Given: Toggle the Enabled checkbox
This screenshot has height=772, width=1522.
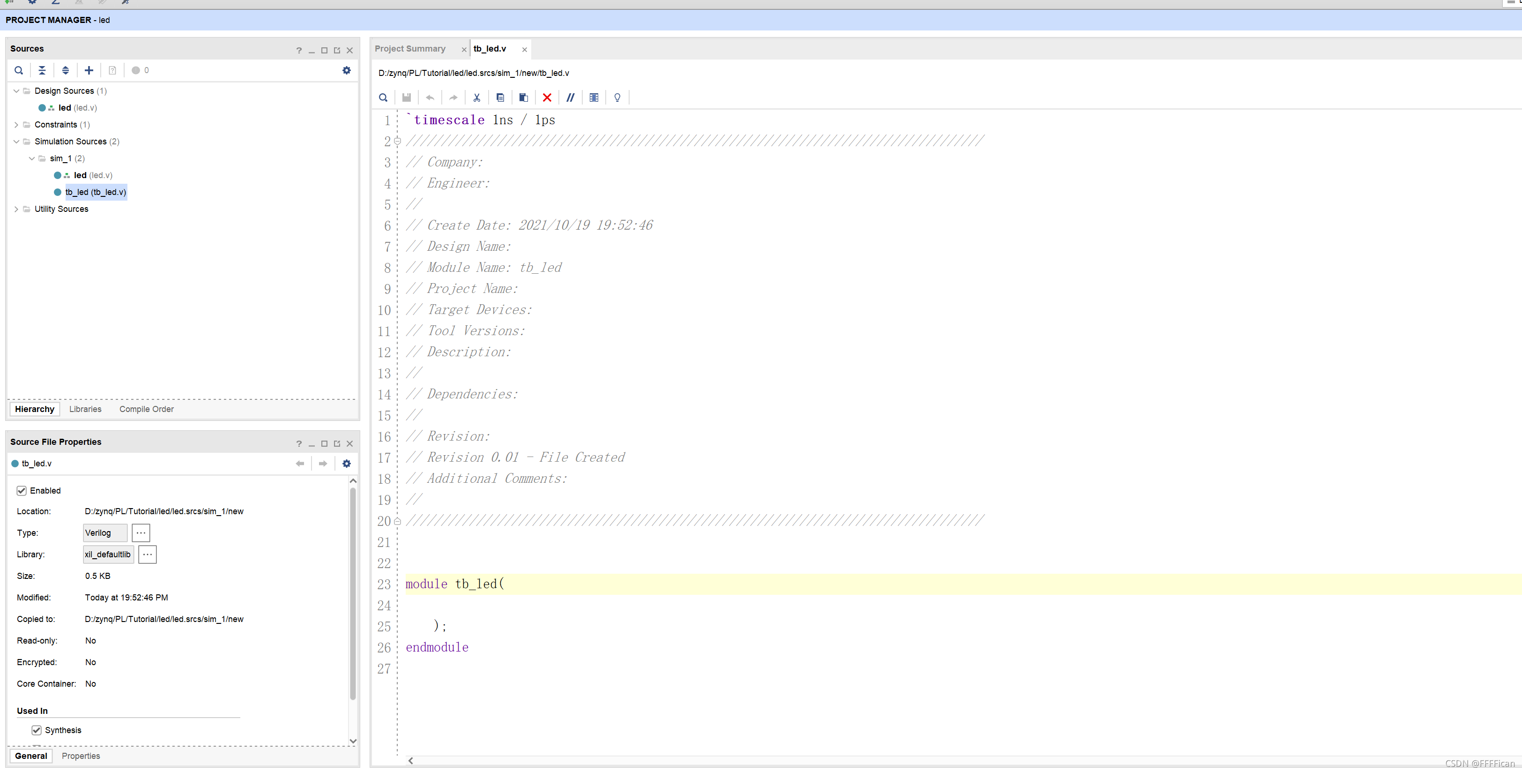Looking at the screenshot, I should coord(22,491).
